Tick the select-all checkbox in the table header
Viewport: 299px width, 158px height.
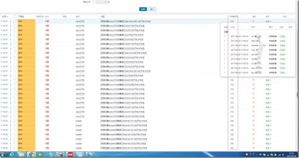point(15,17)
